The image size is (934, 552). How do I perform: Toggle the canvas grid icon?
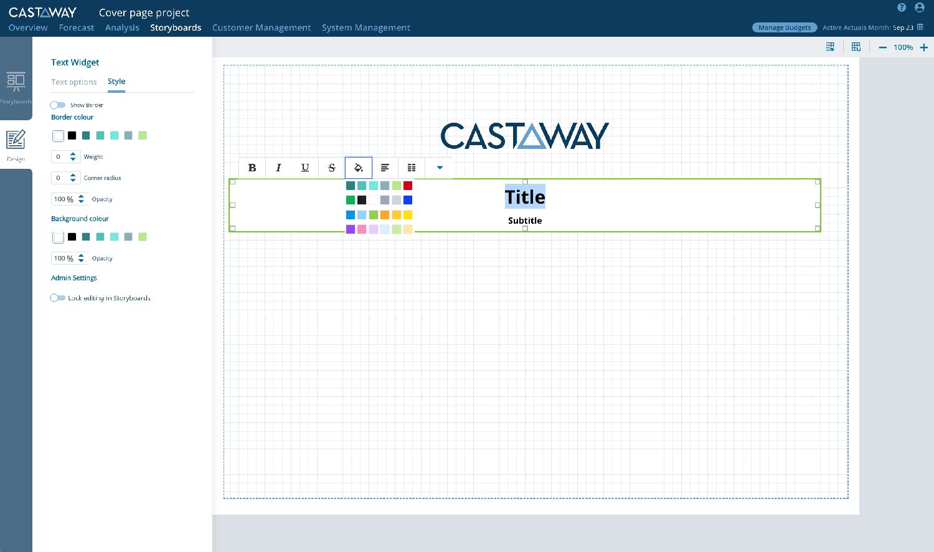coord(856,47)
